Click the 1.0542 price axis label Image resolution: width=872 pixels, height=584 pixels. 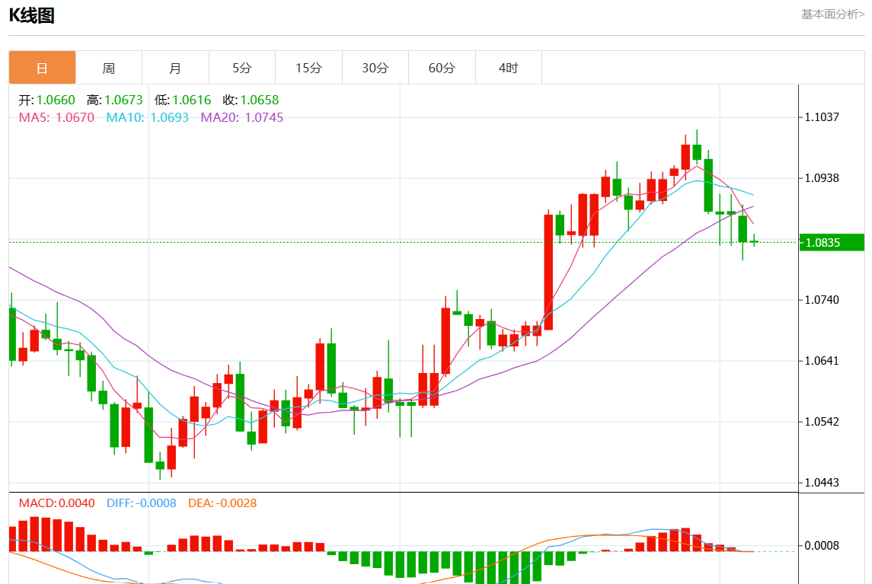(822, 422)
